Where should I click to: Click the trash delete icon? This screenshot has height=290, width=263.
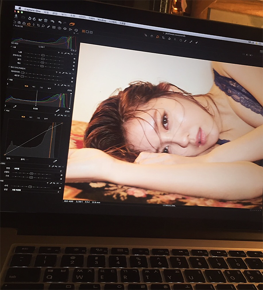point(46,20)
